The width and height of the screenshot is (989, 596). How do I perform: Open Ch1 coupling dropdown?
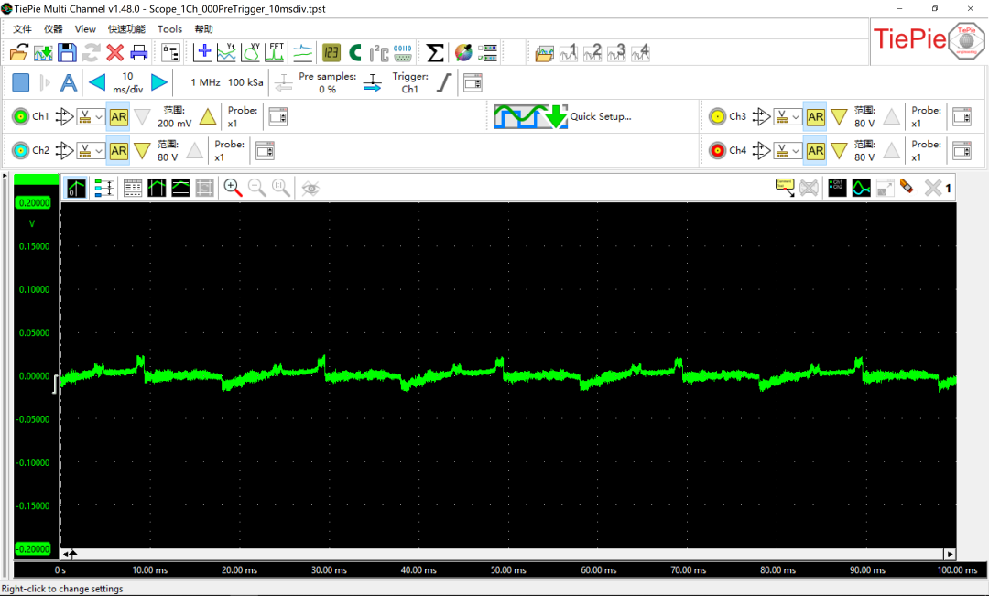click(x=91, y=116)
